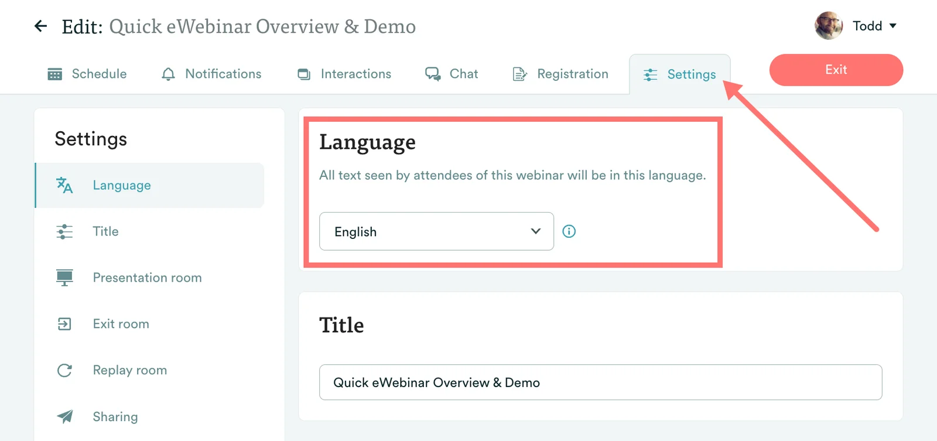
Task: Open Exit room settings
Action: point(150,324)
